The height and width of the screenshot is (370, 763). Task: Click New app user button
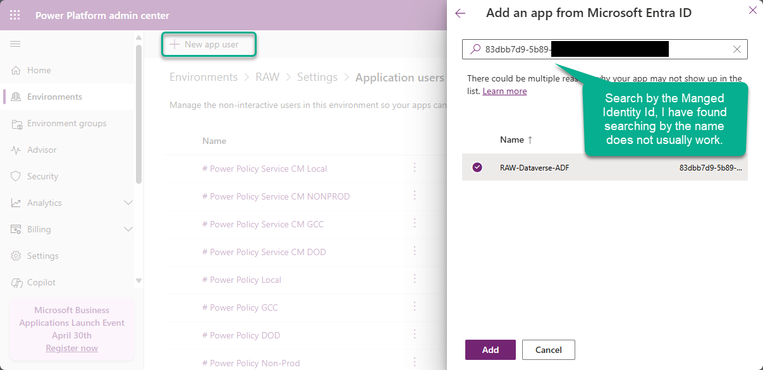pos(204,44)
